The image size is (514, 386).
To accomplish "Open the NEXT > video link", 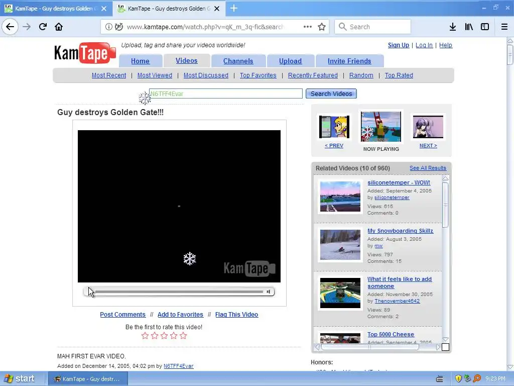I will [428, 145].
